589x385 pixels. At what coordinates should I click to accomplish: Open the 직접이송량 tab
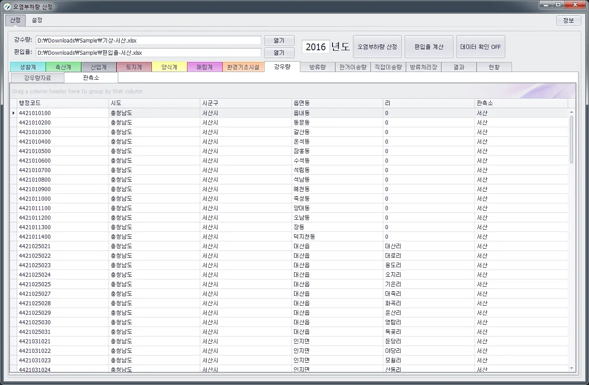pos(388,67)
